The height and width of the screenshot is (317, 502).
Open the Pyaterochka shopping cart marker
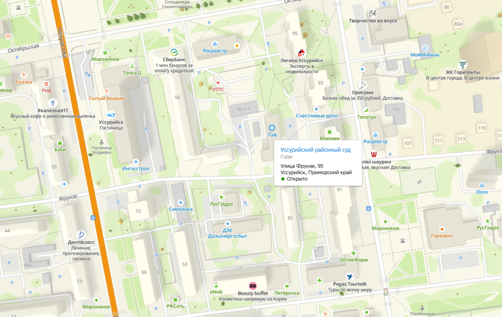[x=287, y=286]
